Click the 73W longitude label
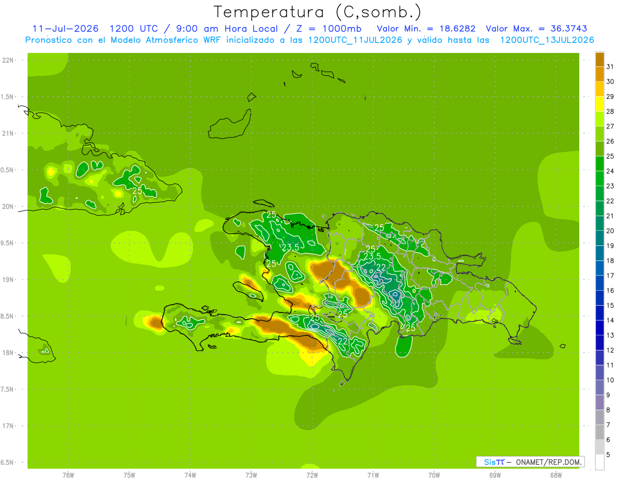Screen dimensions: 624x482 [251, 475]
